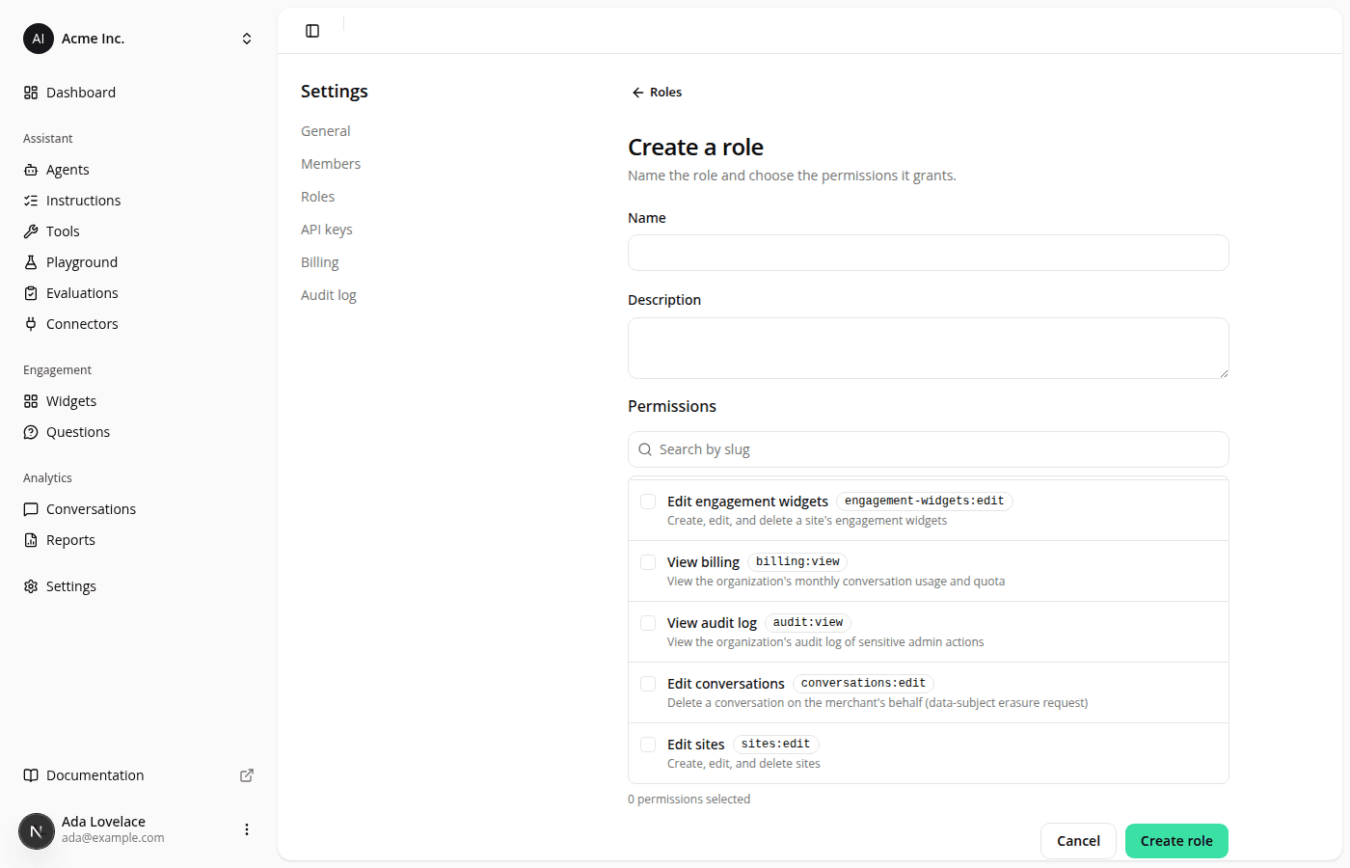Click the Reports document icon
The height and width of the screenshot is (868, 1350).
[x=31, y=540]
